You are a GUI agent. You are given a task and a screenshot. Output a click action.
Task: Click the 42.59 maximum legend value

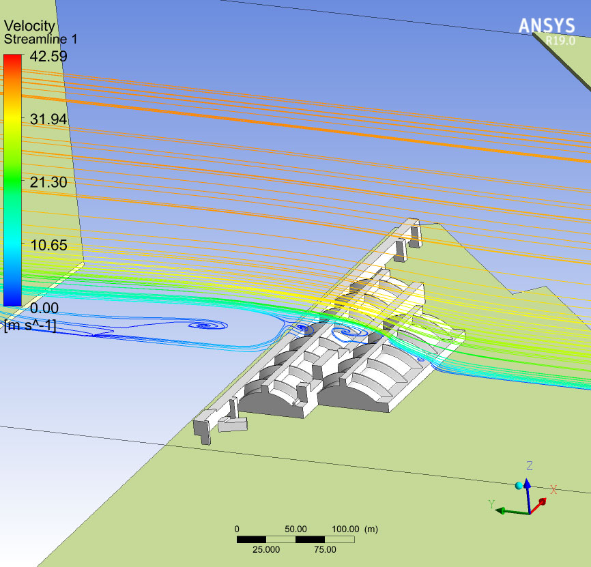pos(48,56)
